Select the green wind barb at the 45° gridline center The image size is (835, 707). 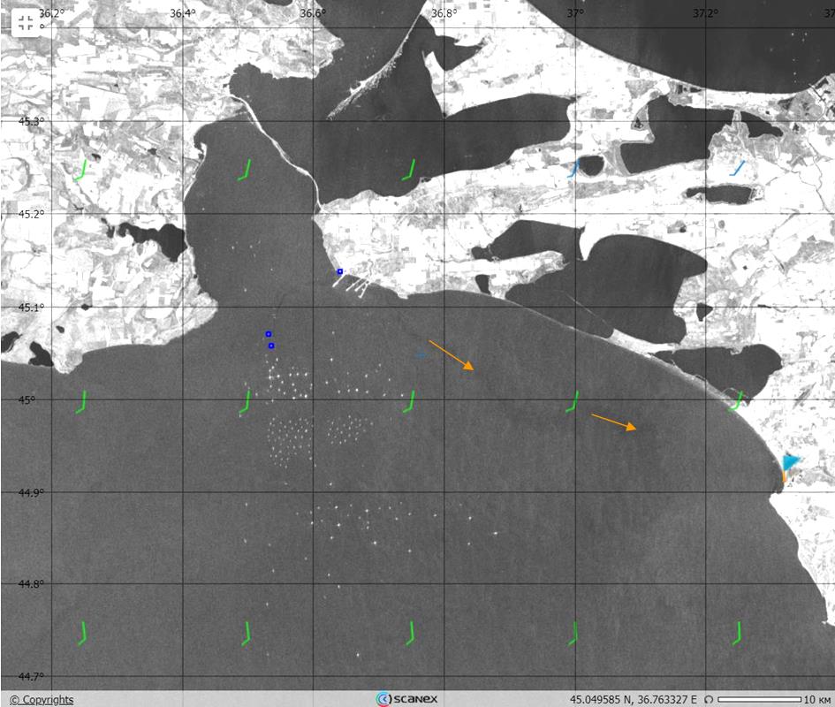pos(411,404)
